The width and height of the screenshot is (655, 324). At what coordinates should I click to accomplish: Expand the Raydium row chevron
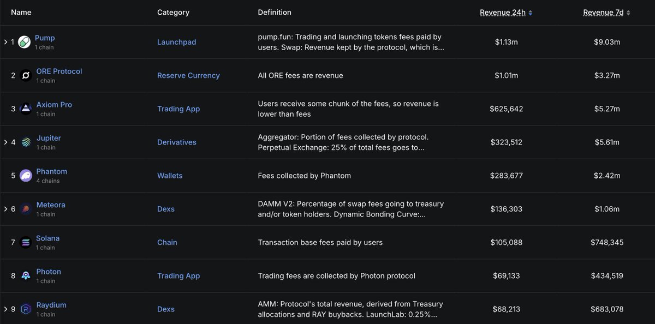(5, 309)
